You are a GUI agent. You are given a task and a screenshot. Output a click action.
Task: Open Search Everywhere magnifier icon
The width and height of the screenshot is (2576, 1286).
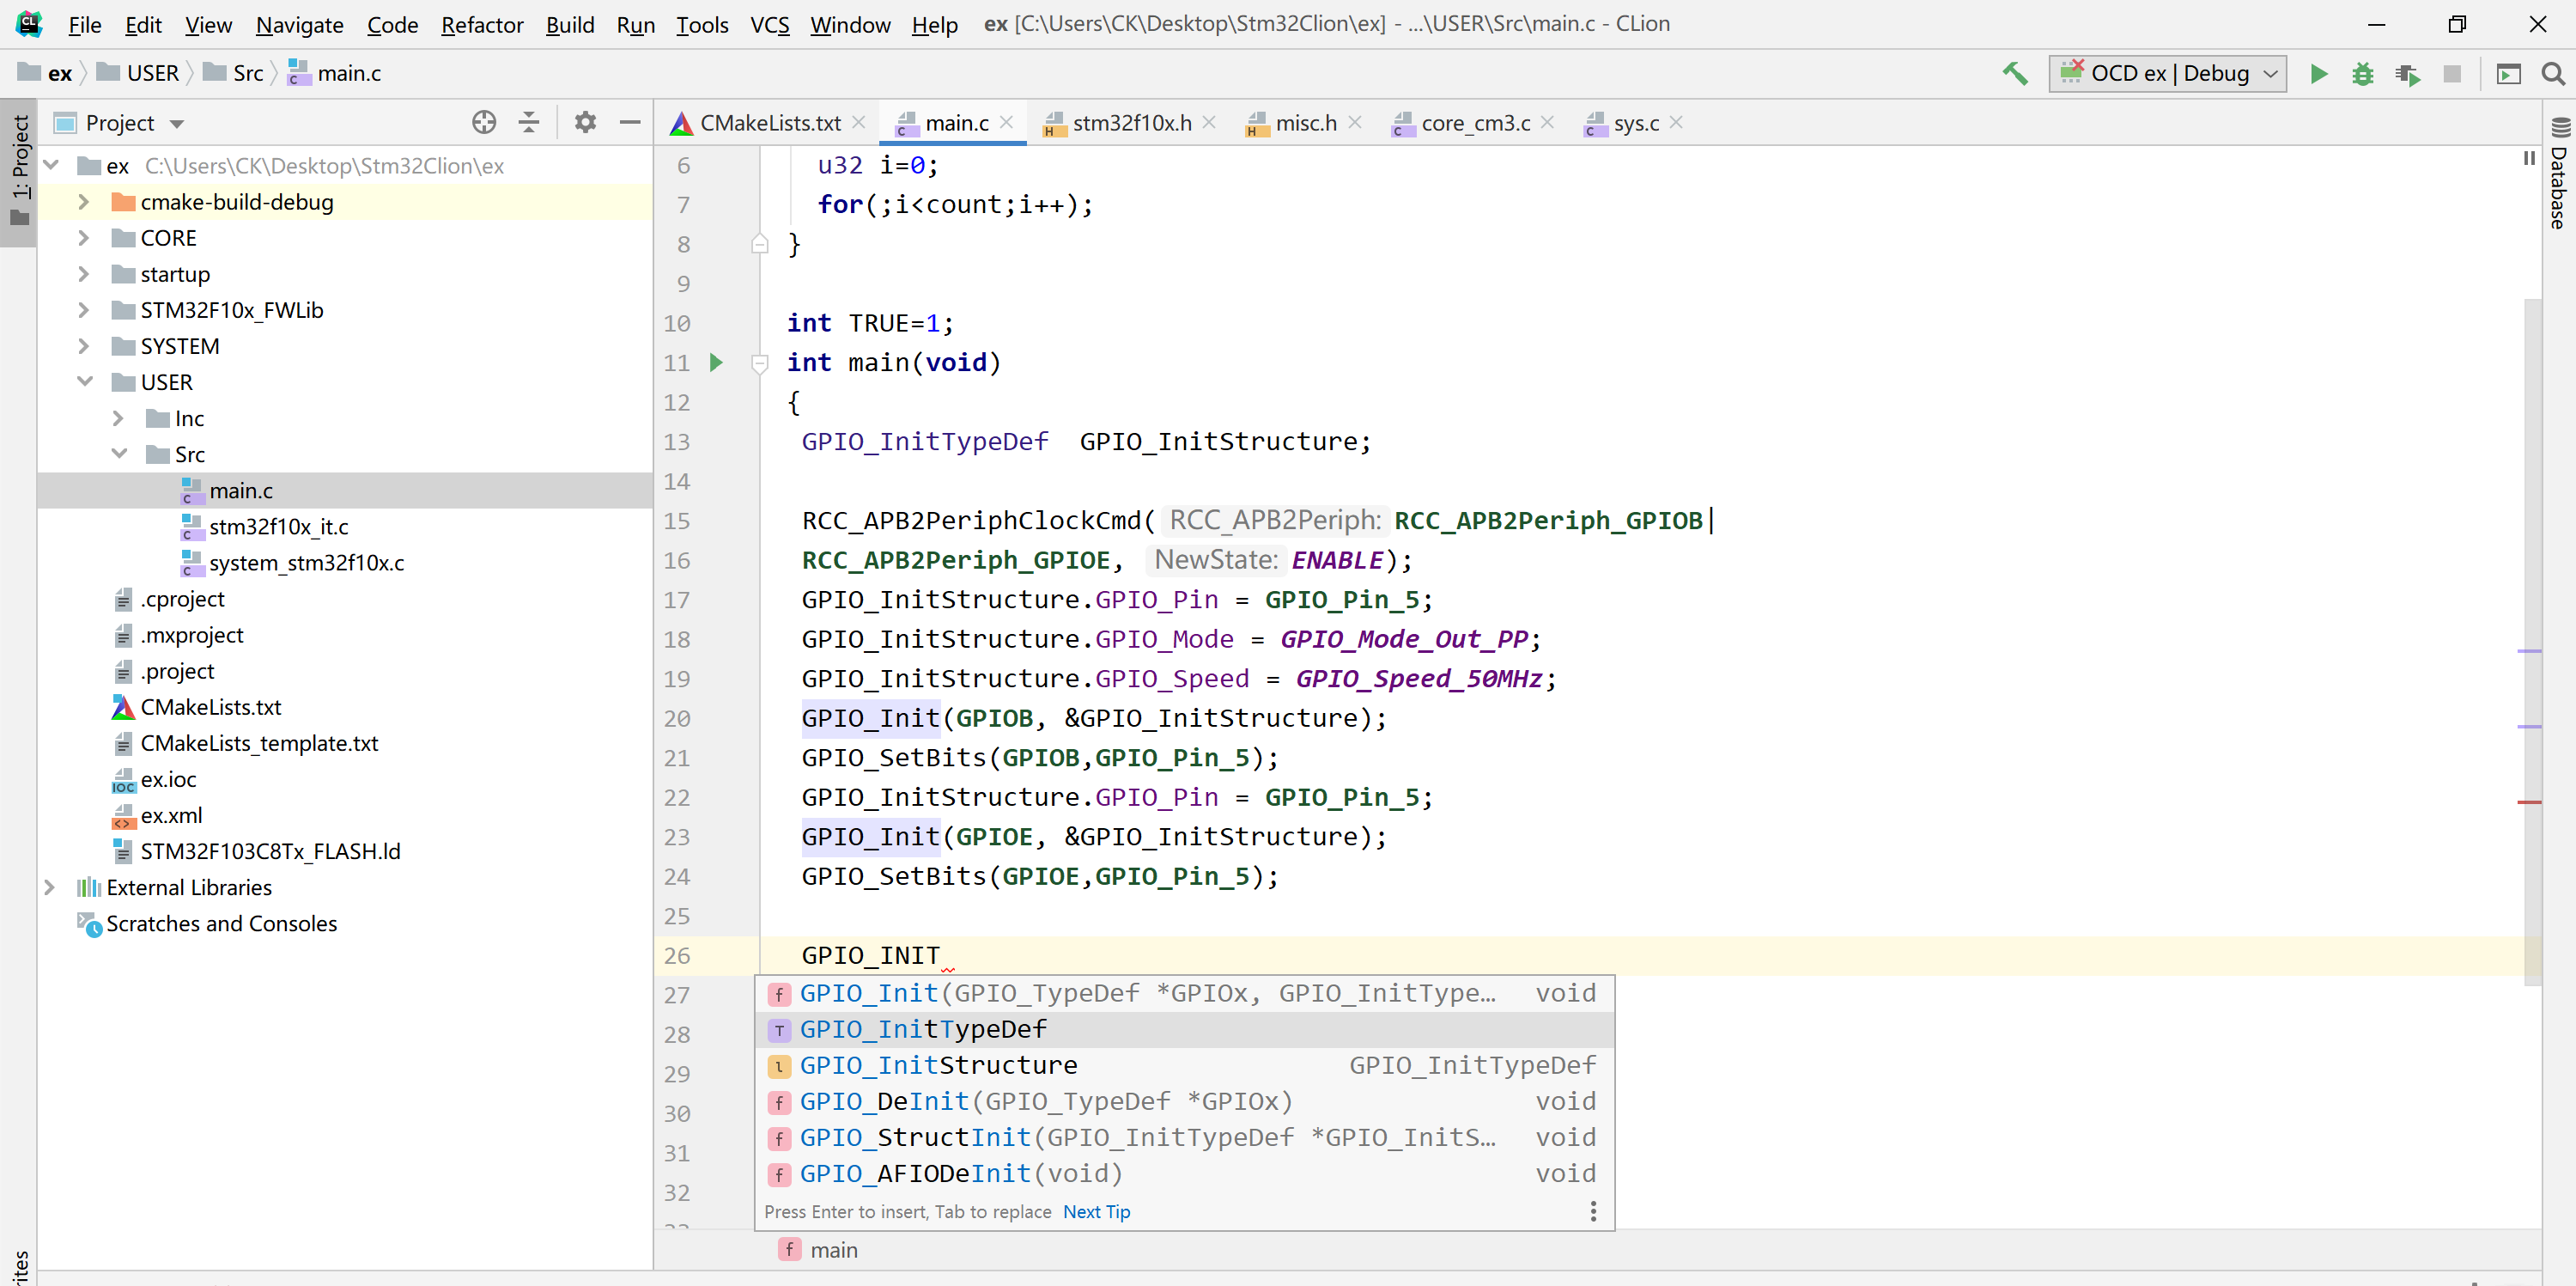click(2553, 73)
